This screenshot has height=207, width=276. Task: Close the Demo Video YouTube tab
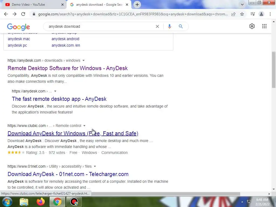pos(62,5)
